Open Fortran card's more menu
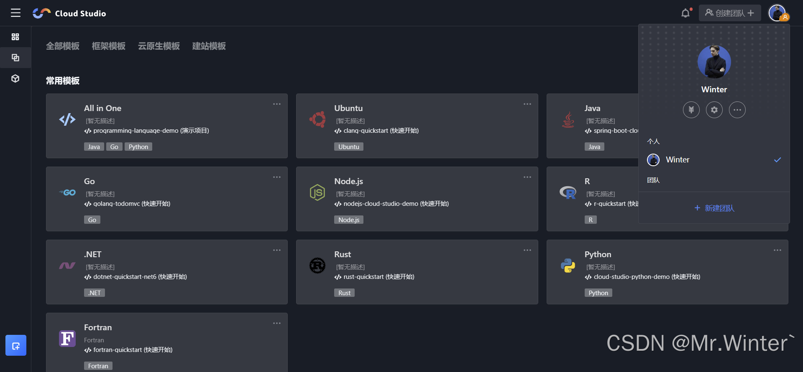 [277, 323]
